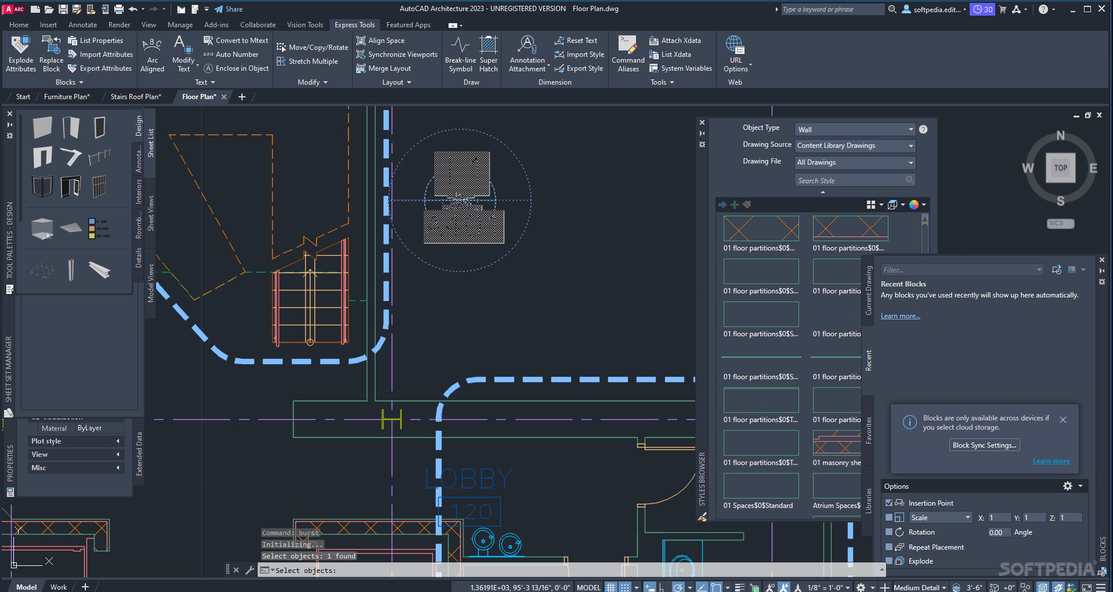
Task: Open Vision Tools ribbon tab
Action: coord(305,25)
